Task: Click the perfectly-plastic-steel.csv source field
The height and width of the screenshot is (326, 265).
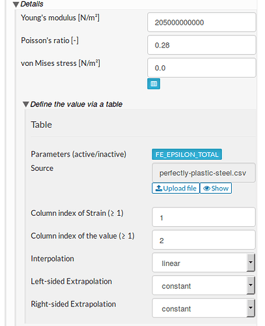Action: coord(204,173)
